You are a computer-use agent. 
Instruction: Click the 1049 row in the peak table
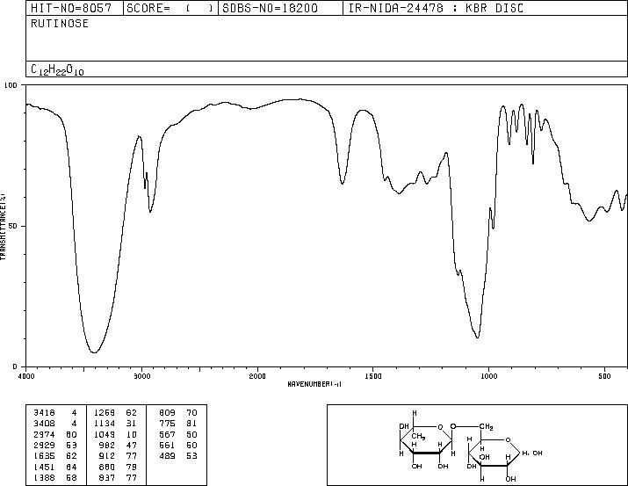tap(115, 434)
